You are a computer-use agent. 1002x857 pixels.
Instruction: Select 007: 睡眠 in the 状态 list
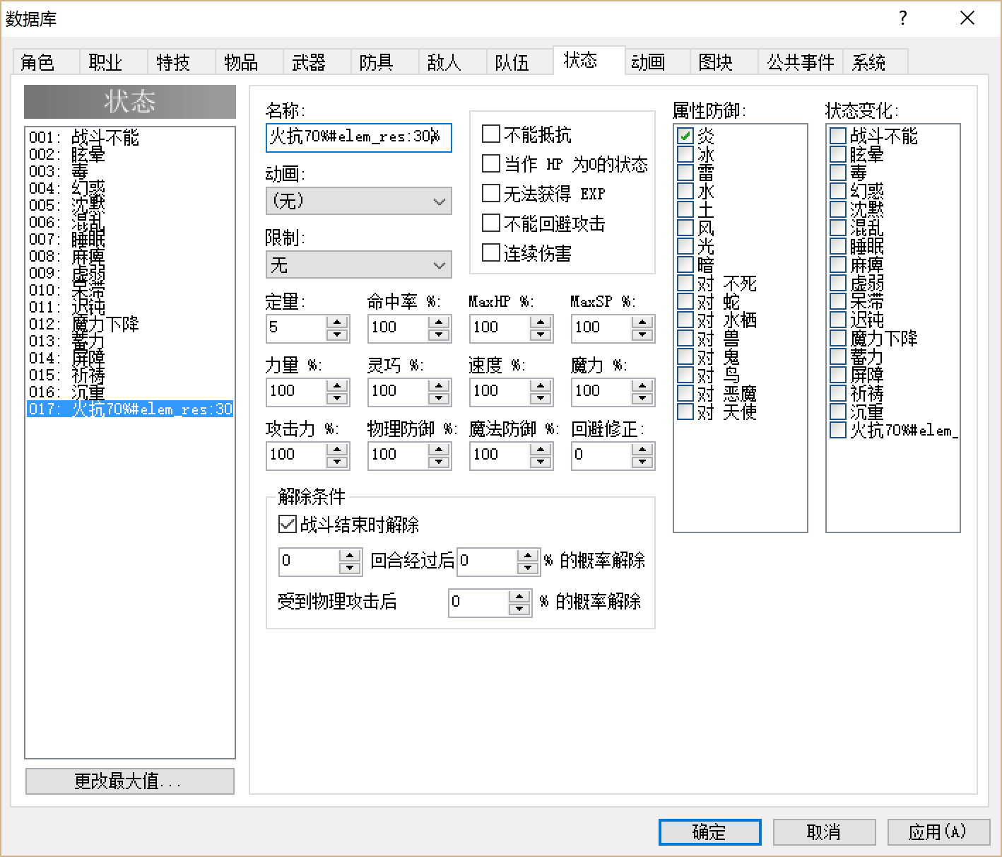point(130,239)
